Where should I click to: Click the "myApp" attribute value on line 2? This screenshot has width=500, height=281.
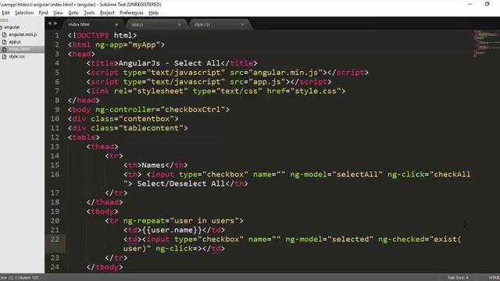[144, 44]
